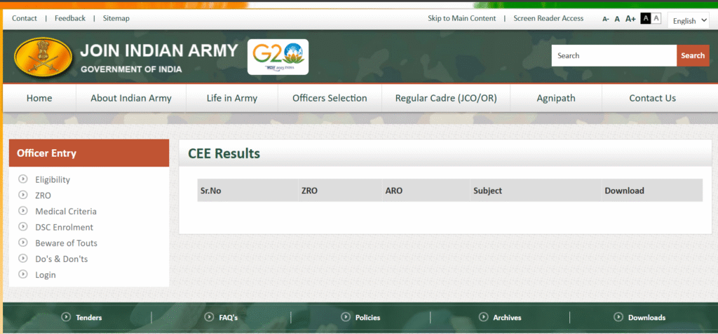Increase font size with A+ icon
Image resolution: width=718 pixels, height=334 pixels.
(x=630, y=19)
